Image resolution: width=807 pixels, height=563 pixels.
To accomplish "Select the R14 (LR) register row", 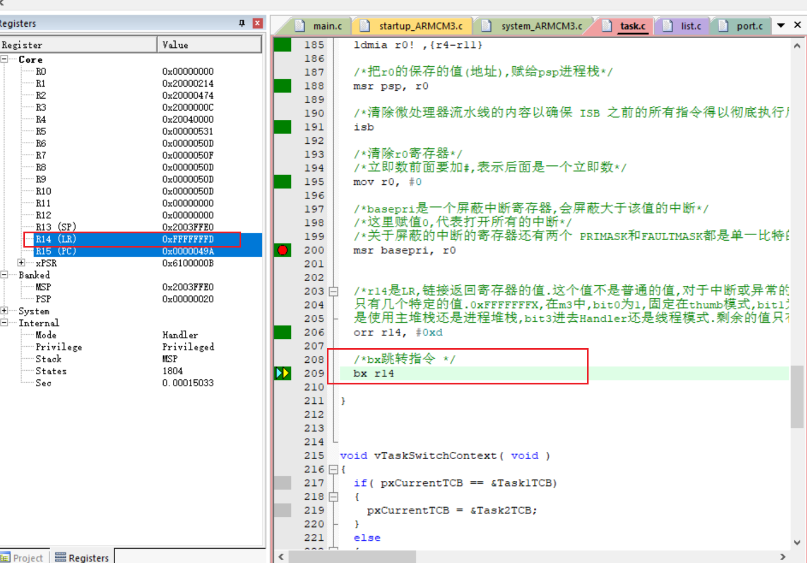I will 131,239.
